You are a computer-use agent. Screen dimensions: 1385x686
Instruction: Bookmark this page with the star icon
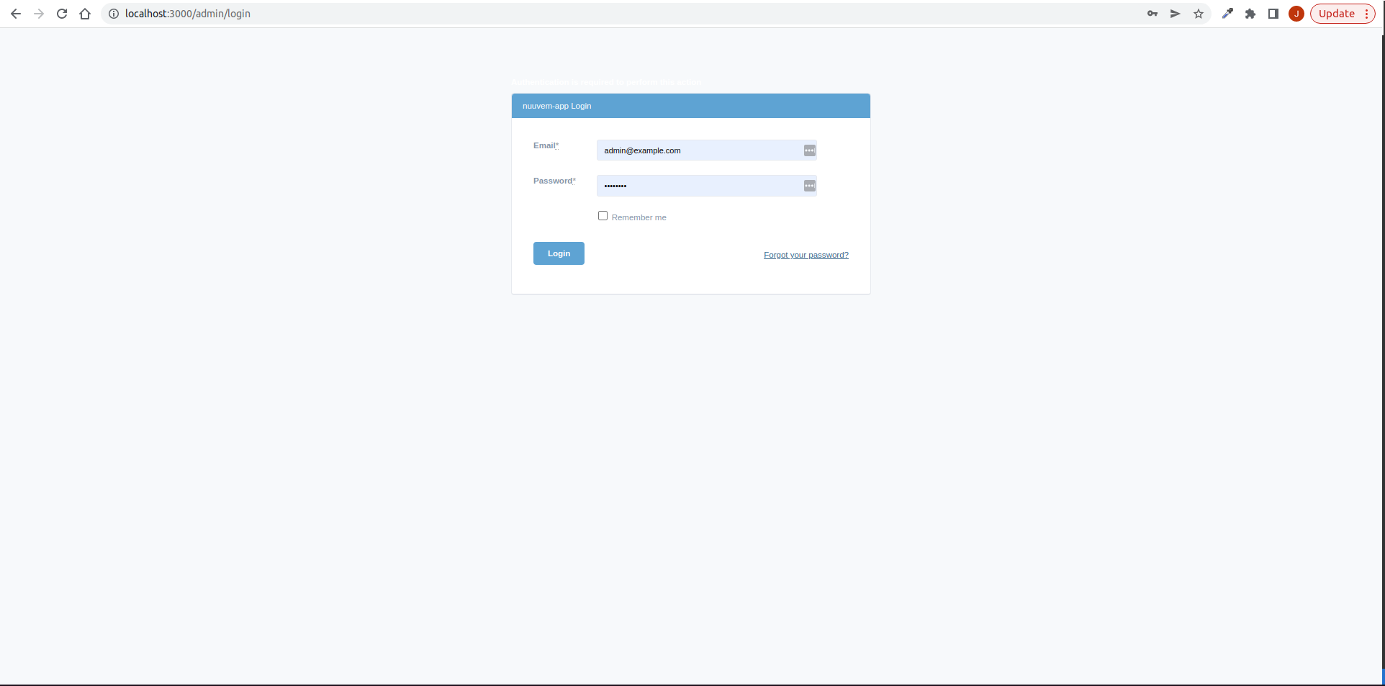[x=1199, y=14]
